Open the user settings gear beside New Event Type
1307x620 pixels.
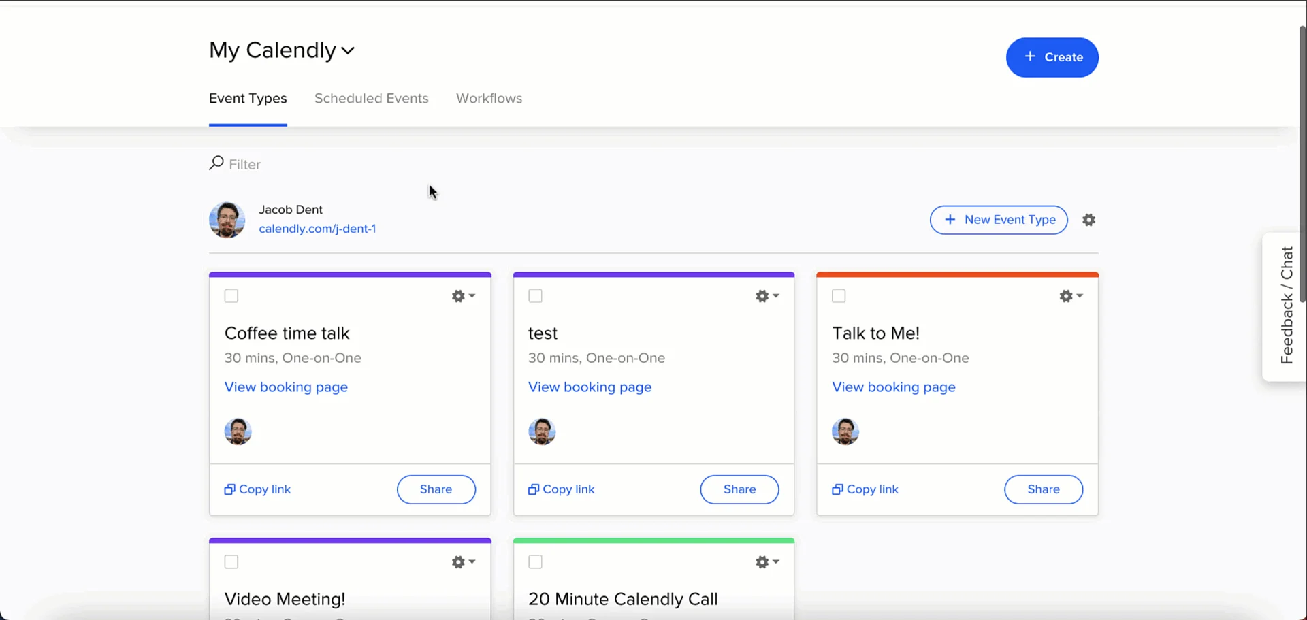[x=1088, y=220]
